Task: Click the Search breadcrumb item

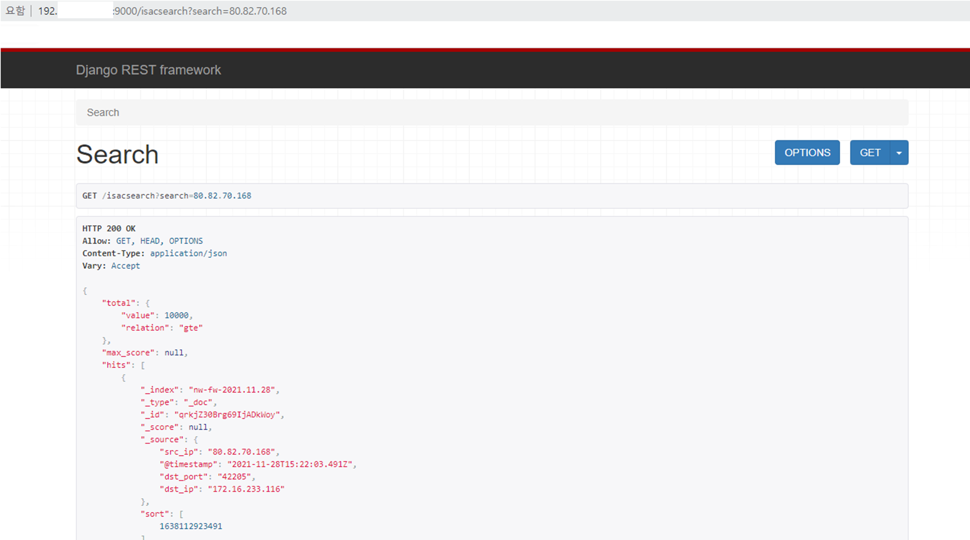Action: click(103, 113)
